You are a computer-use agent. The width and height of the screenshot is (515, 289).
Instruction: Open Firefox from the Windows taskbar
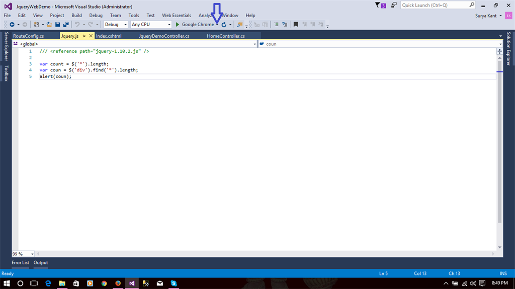(118, 283)
